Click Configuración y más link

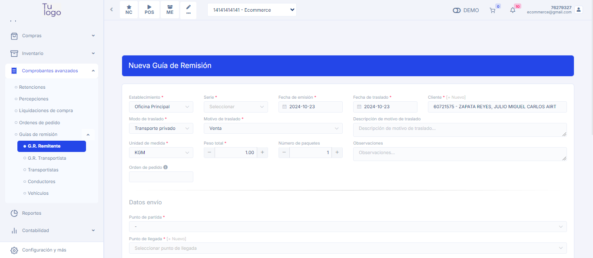(44, 250)
